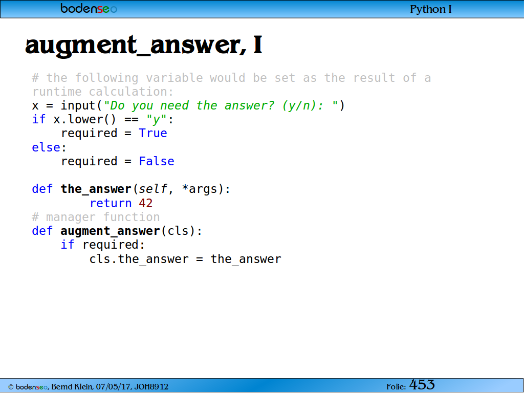Click the green string 'Do you need the answer?'
The height and width of the screenshot is (393, 524).
(x=192, y=105)
